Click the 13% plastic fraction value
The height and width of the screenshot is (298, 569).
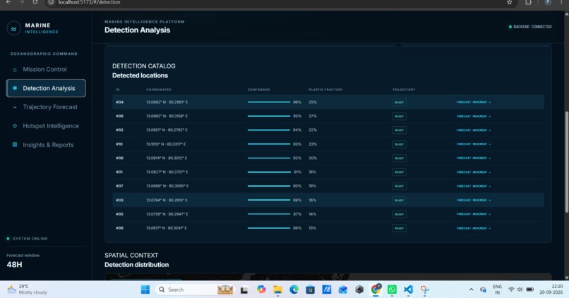pos(313,228)
